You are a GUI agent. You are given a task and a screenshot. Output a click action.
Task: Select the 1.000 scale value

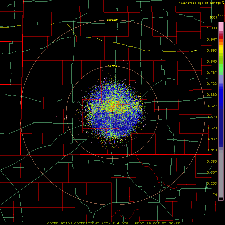(x=212, y=28)
